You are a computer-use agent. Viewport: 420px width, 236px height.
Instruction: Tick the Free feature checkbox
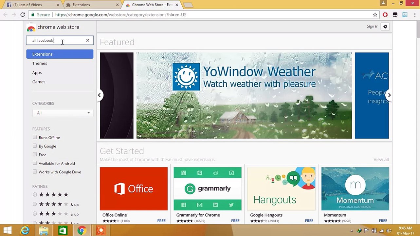tap(35, 154)
